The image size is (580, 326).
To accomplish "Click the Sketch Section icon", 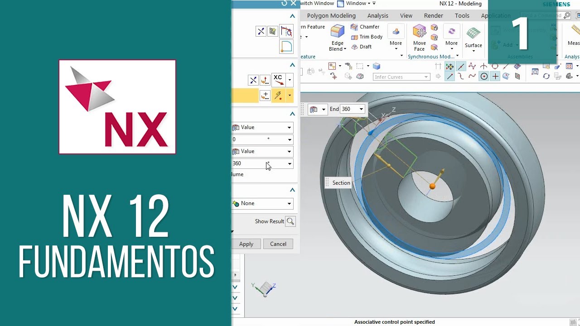I will tap(273, 31).
